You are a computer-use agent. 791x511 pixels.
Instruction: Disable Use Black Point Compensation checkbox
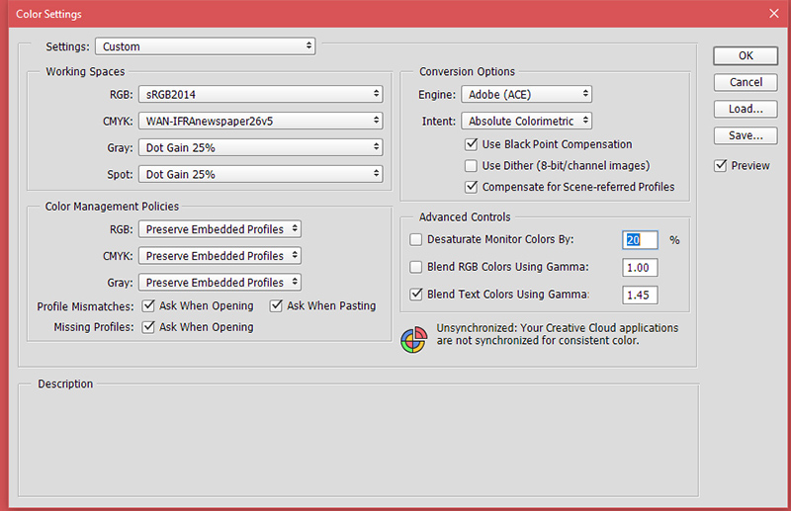click(x=472, y=144)
